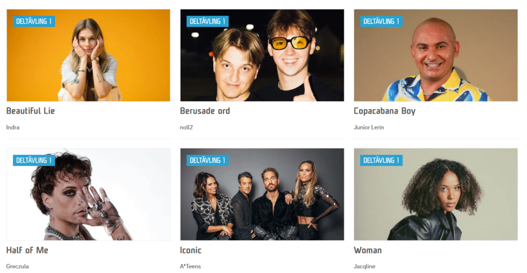Click the Berusade ord song title

click(x=205, y=111)
